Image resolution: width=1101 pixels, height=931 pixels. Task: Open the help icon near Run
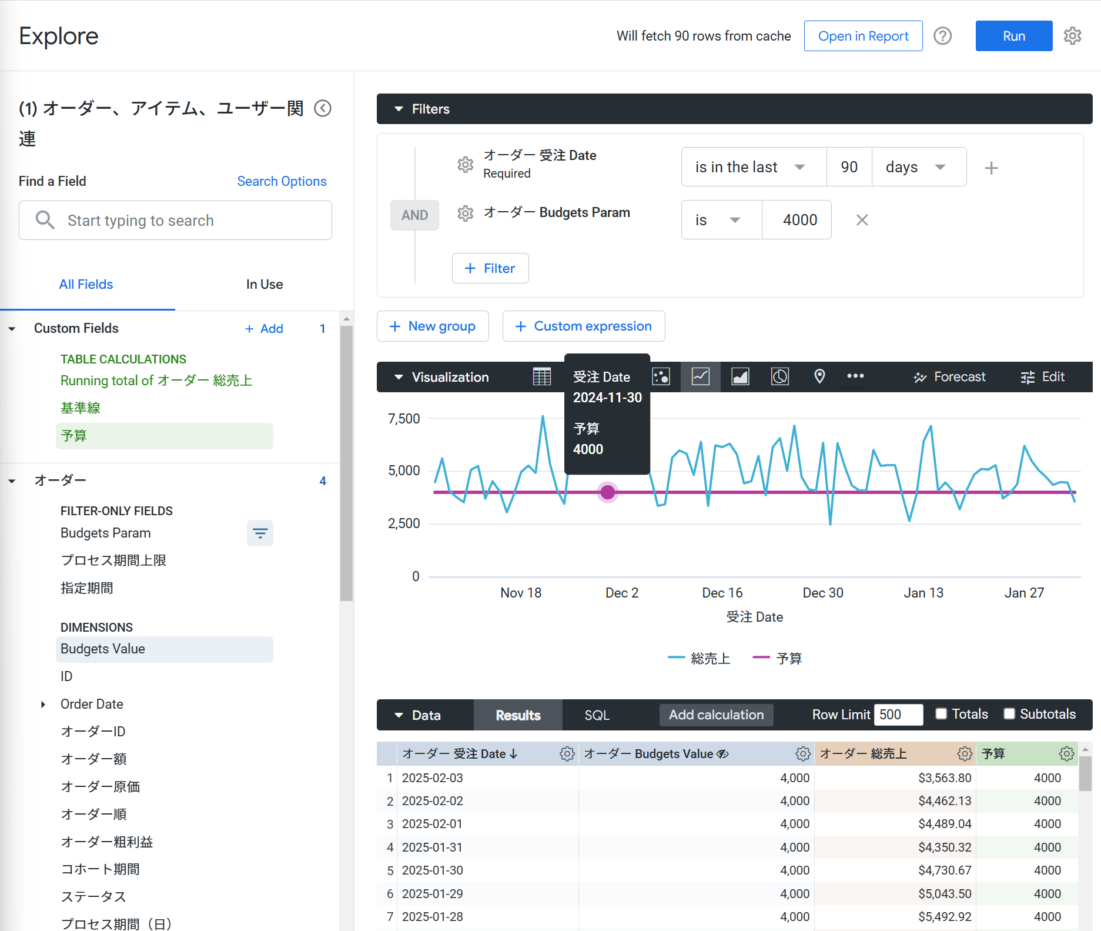point(943,36)
